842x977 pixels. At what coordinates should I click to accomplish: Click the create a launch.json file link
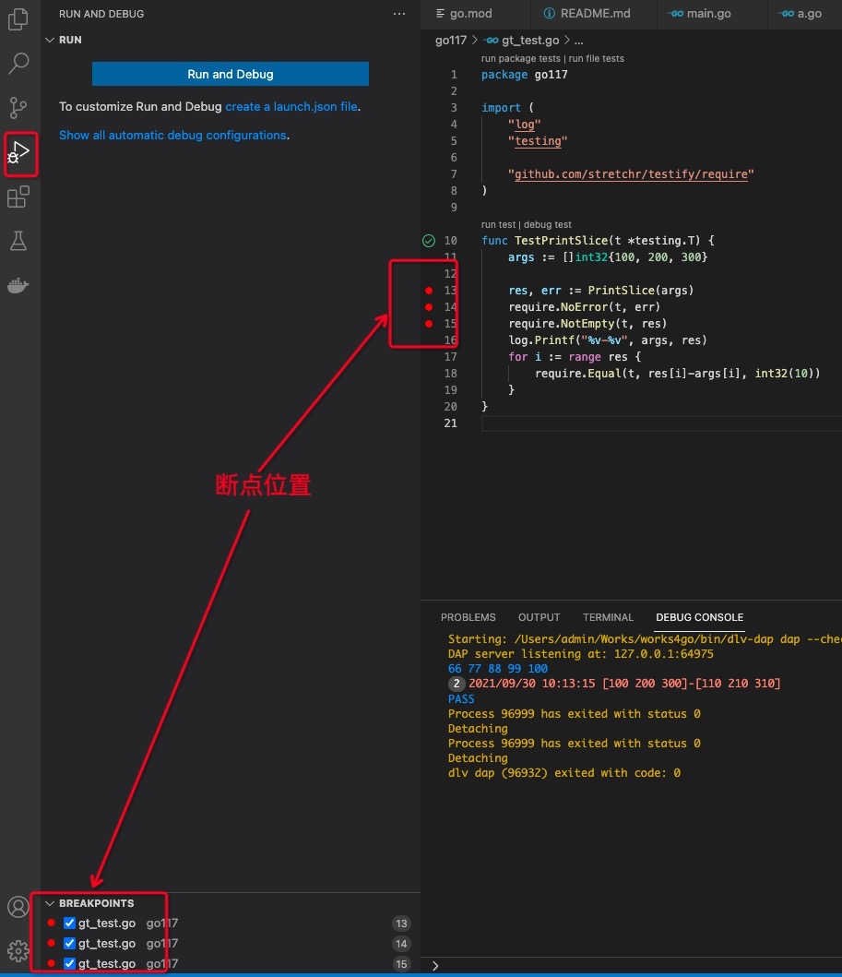291,106
